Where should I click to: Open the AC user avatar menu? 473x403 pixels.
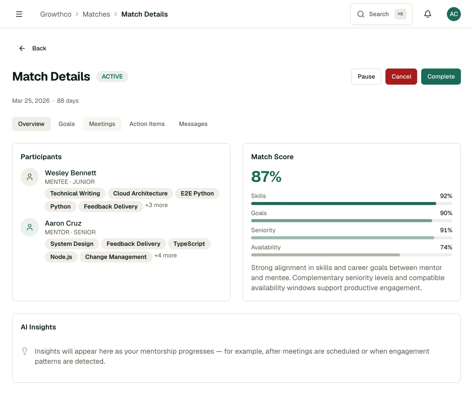point(453,14)
